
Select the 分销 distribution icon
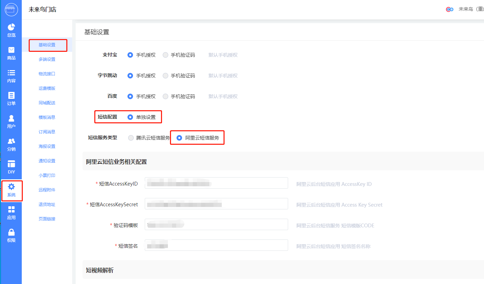(x=11, y=141)
